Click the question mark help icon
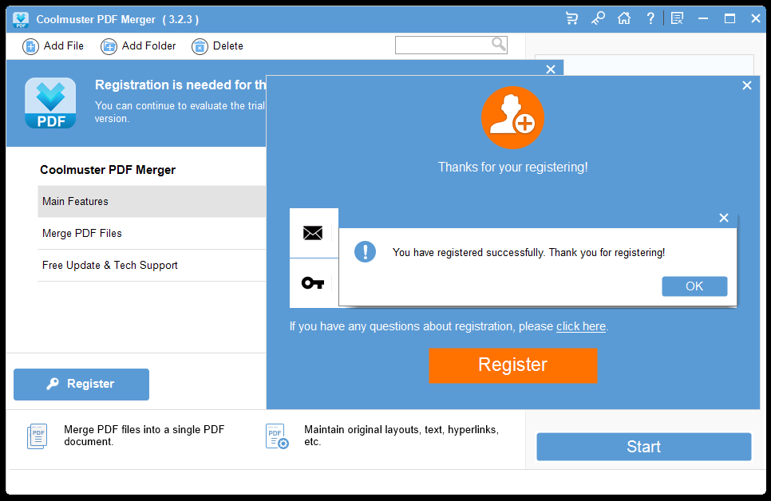This screenshot has width=771, height=501. pos(650,18)
